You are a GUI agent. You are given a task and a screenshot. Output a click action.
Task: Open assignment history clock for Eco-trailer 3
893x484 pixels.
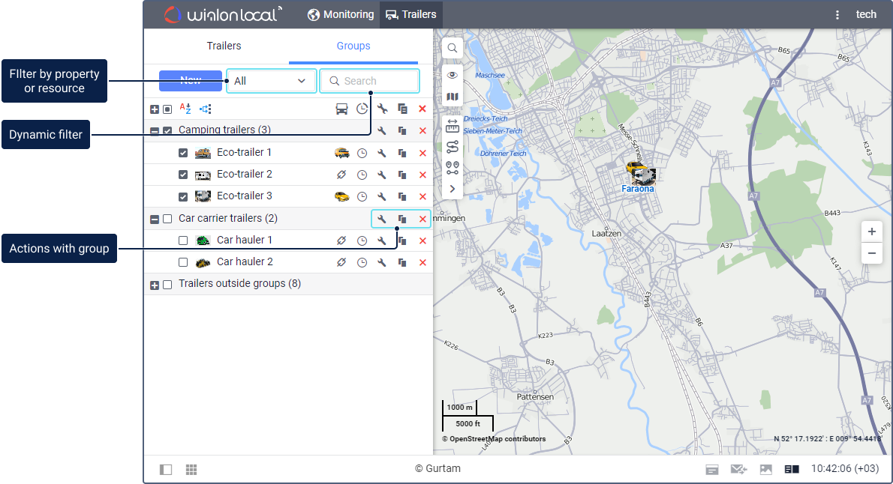(362, 196)
